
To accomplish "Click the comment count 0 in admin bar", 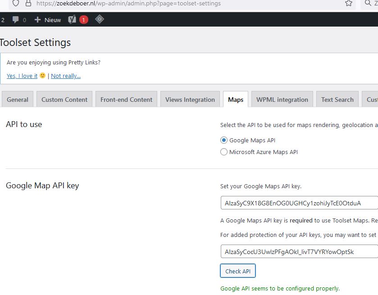I will pyautogui.click(x=24, y=20).
